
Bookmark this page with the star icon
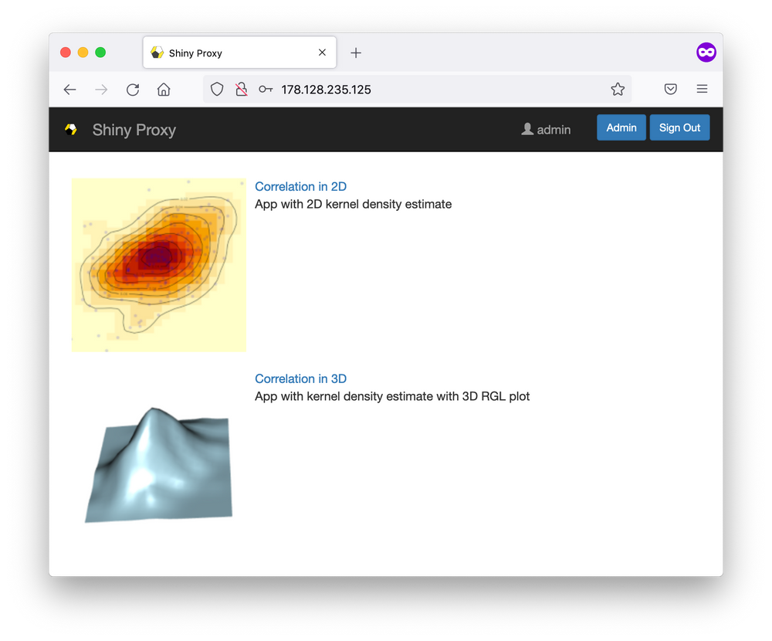coord(618,89)
